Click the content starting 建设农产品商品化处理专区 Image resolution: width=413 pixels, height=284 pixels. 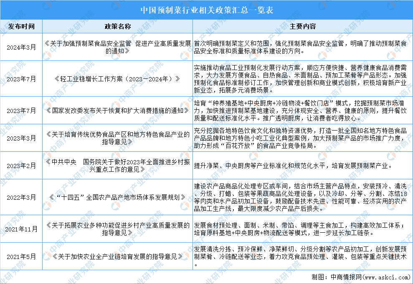pos(300,197)
